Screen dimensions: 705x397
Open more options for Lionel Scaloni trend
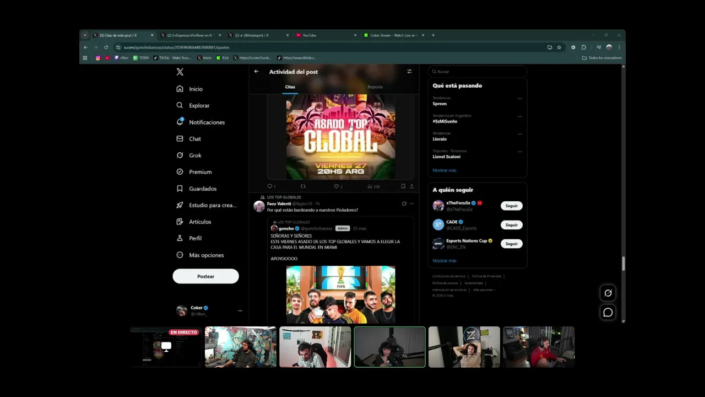click(x=519, y=152)
